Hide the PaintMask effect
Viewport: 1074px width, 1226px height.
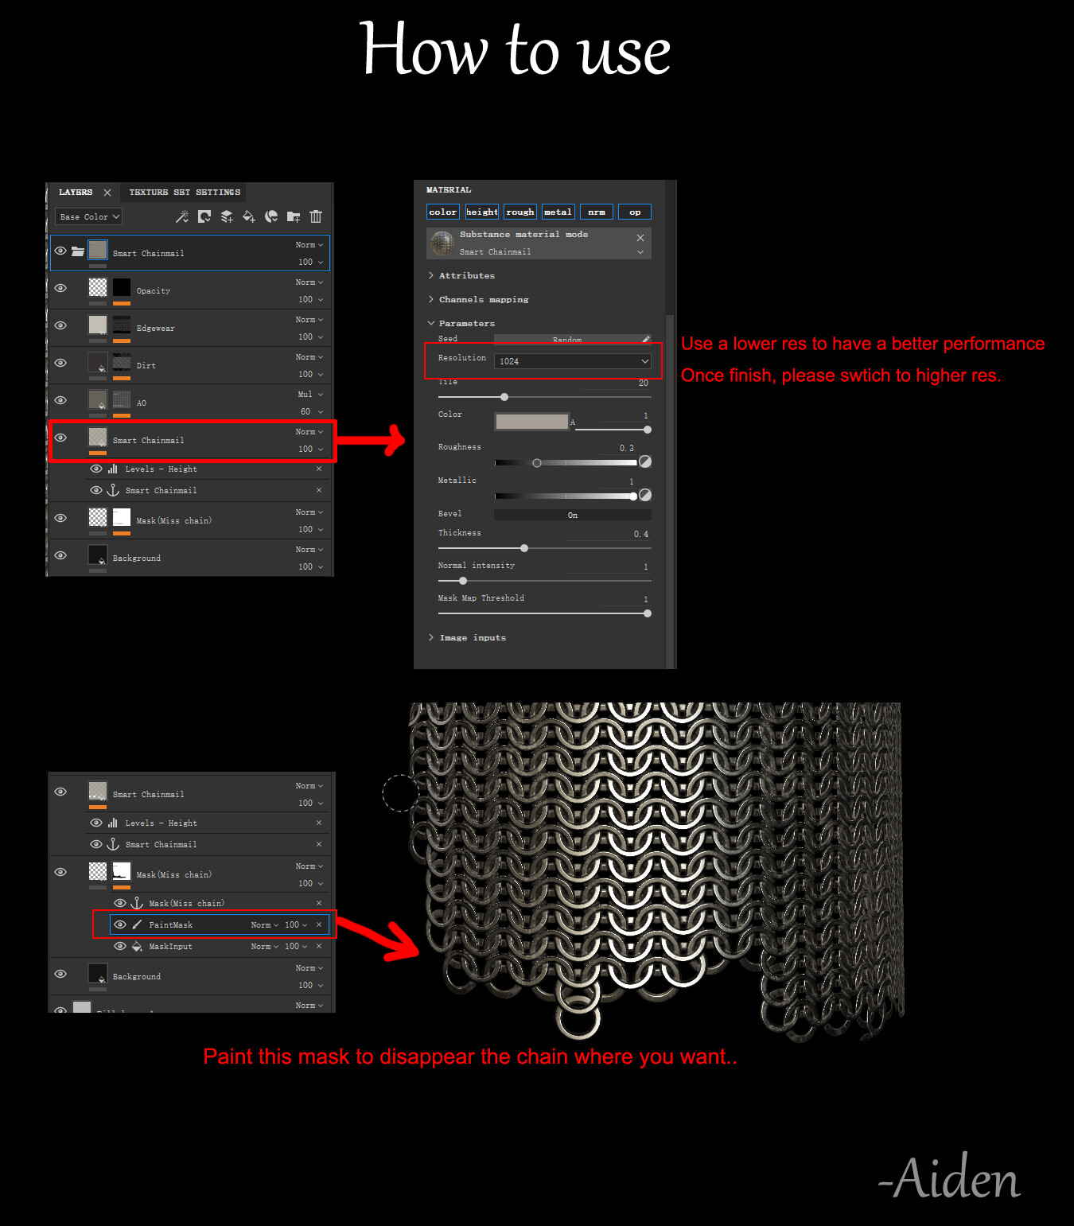pyautogui.click(x=120, y=924)
